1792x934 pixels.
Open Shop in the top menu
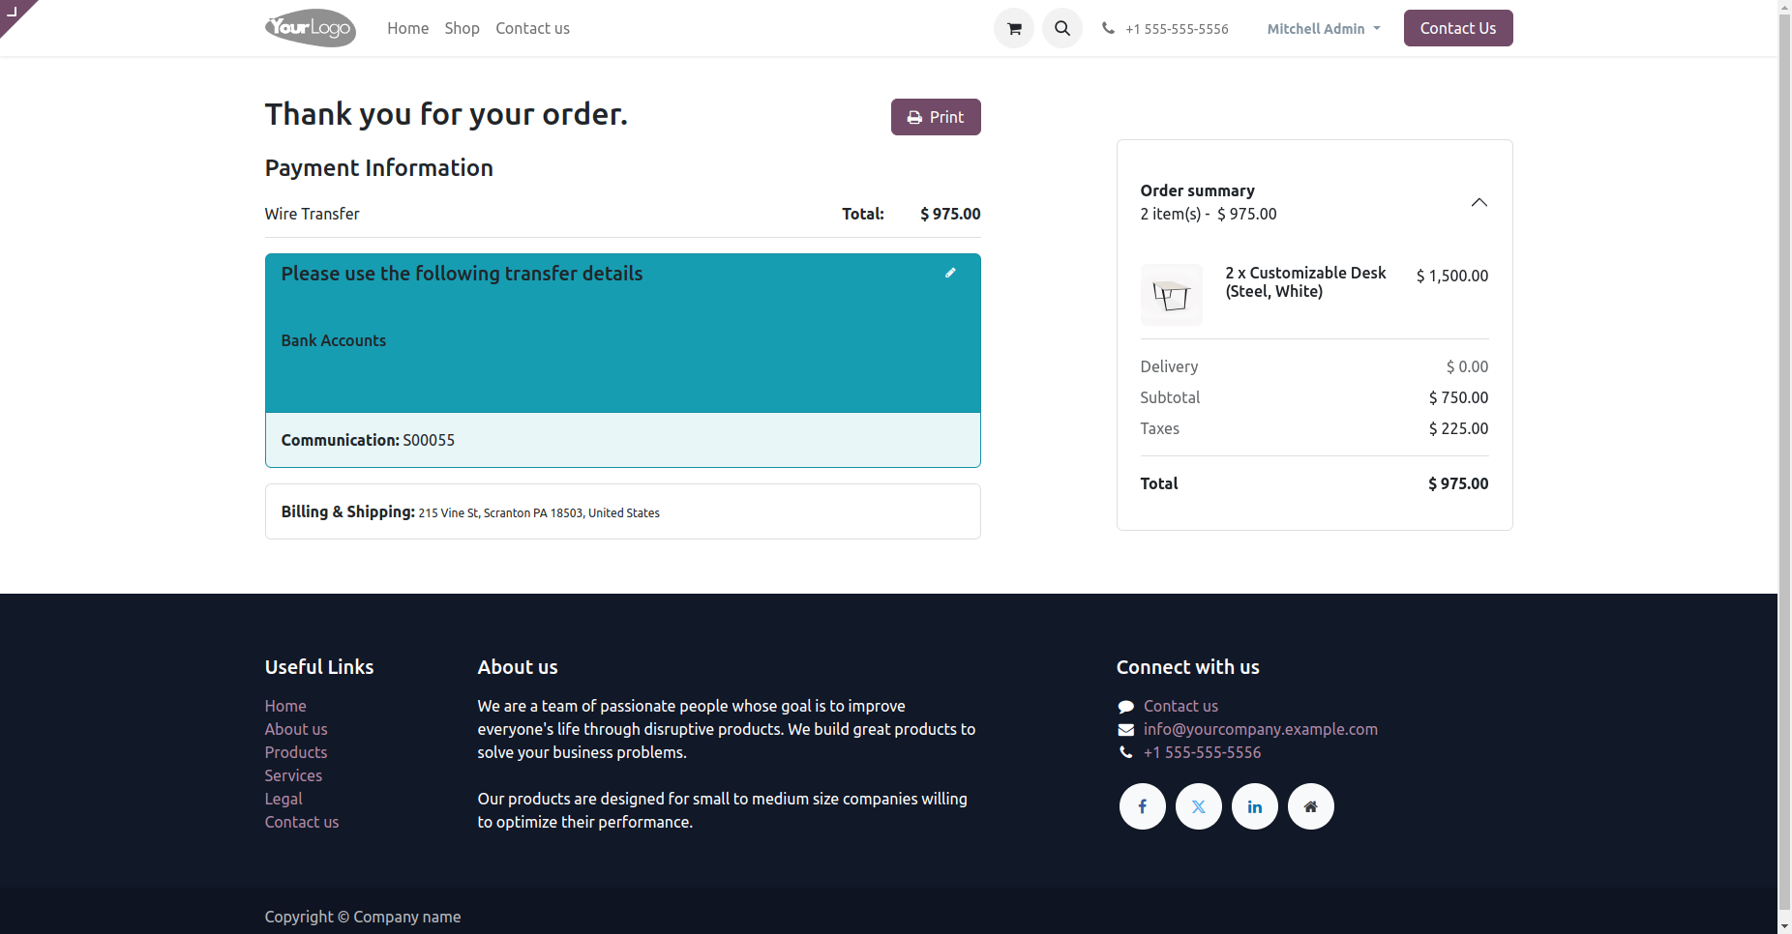click(x=462, y=28)
